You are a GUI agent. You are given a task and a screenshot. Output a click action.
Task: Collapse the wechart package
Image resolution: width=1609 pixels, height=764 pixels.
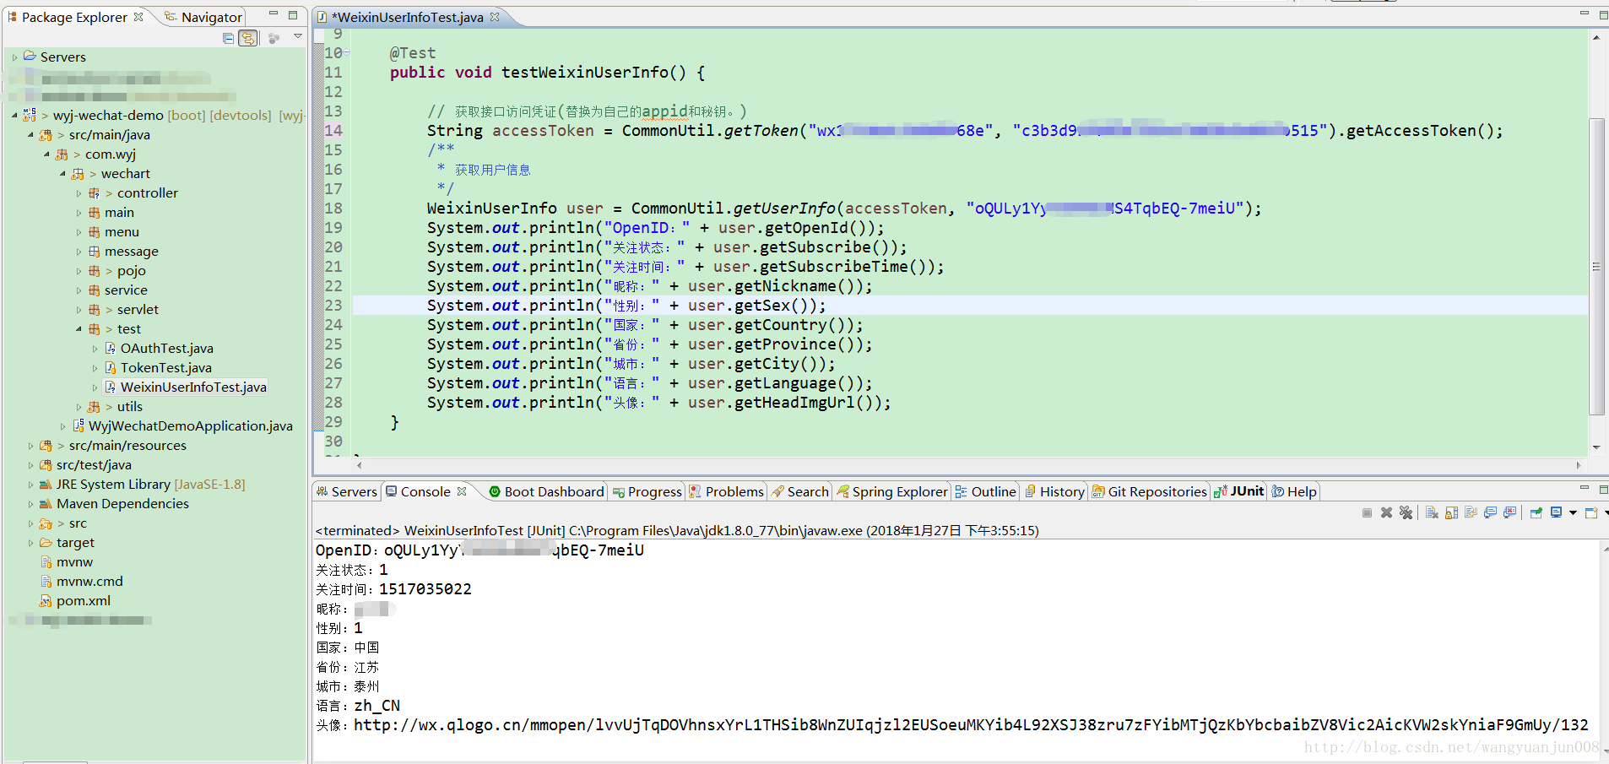62,174
